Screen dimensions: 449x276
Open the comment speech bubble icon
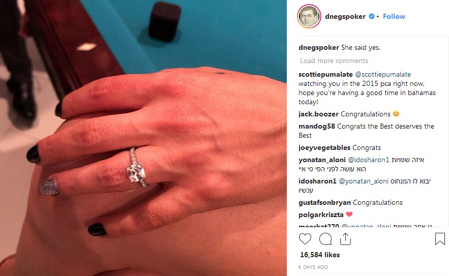325,239
